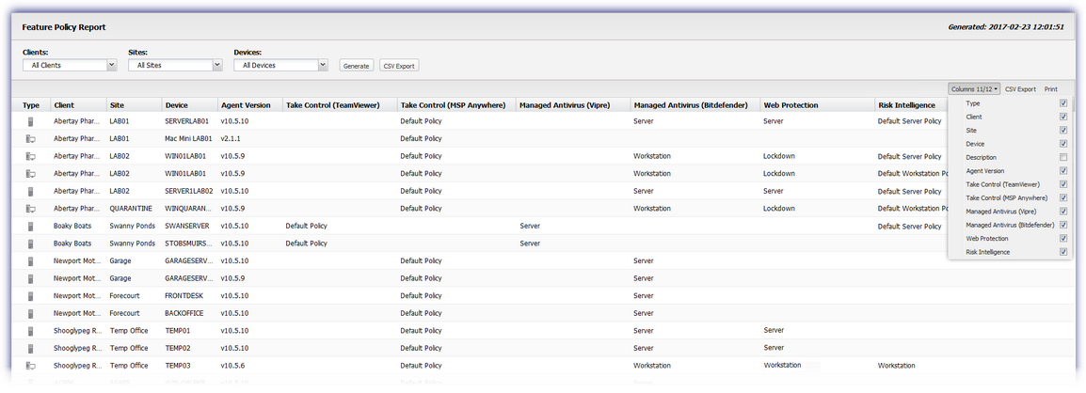Click server icon for BACKOFFICE row
Screen dimensions: 1086x393
(30, 313)
